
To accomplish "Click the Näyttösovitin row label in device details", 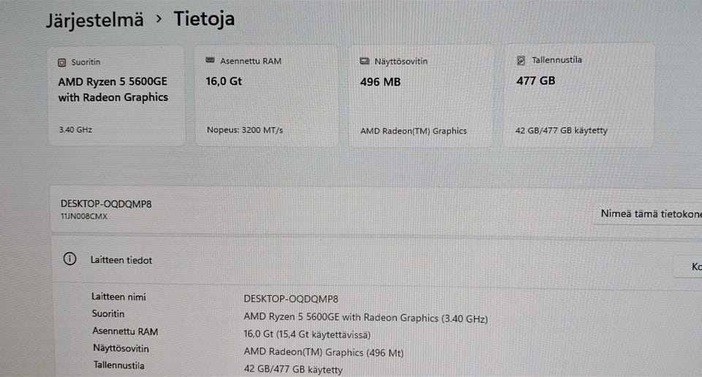I will click(x=121, y=349).
